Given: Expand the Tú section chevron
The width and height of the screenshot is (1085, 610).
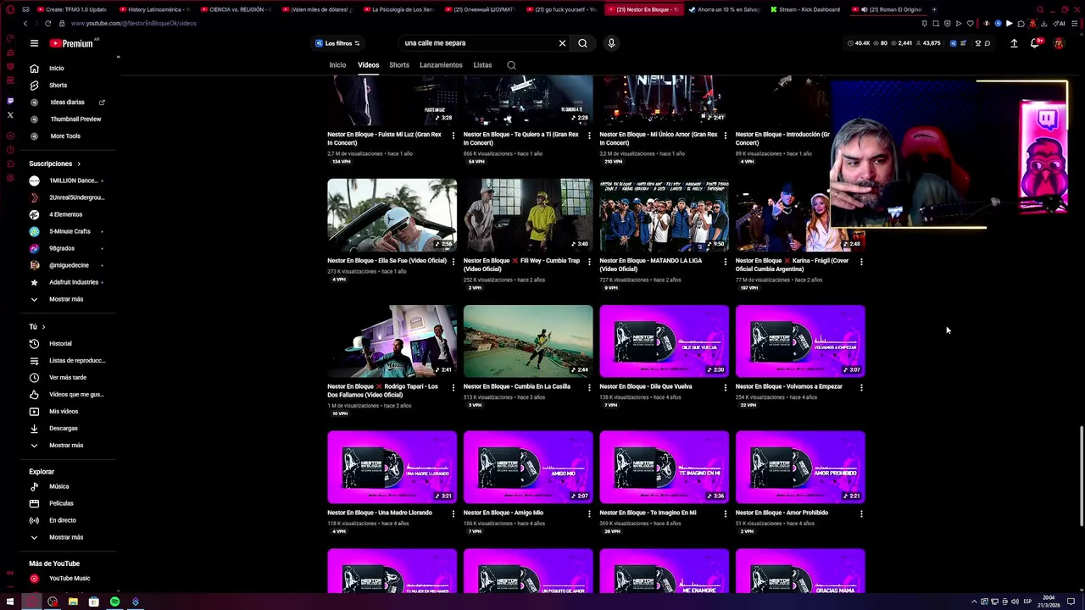Looking at the screenshot, I should point(43,327).
